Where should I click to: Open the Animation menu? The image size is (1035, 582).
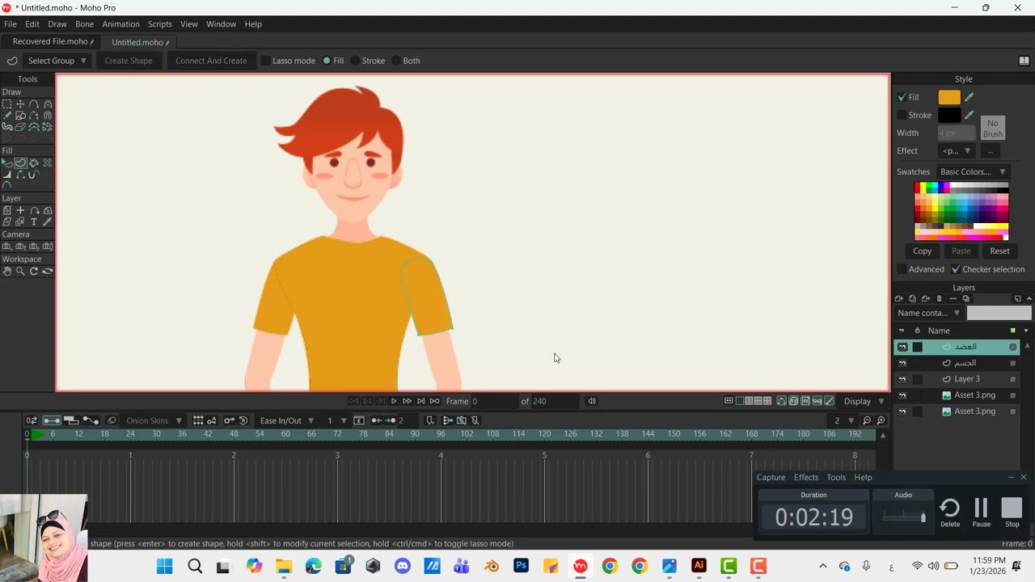120,24
